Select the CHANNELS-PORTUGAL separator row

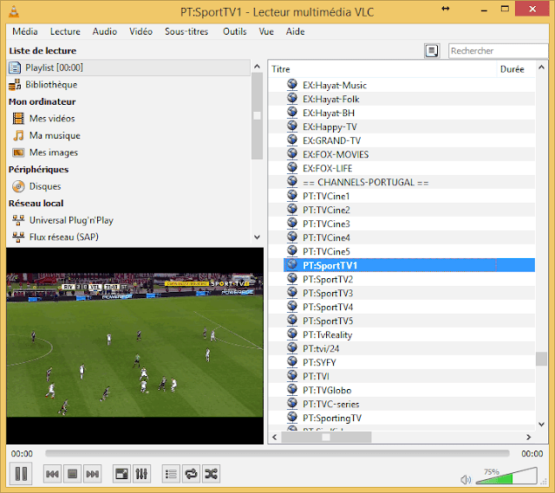(x=402, y=182)
